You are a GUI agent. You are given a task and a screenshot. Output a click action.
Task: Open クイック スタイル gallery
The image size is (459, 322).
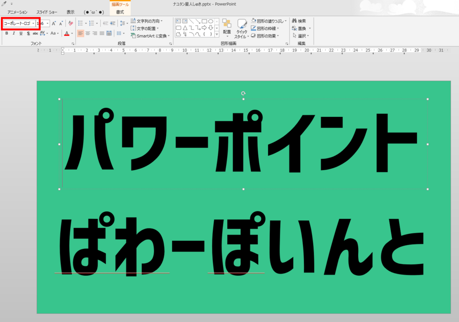(242, 28)
